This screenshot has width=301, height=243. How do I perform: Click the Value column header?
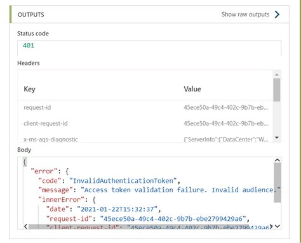pyautogui.click(x=192, y=89)
